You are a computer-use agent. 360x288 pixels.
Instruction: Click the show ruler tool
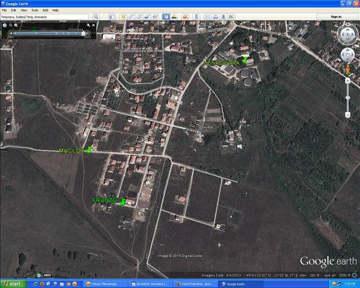tap(195, 17)
